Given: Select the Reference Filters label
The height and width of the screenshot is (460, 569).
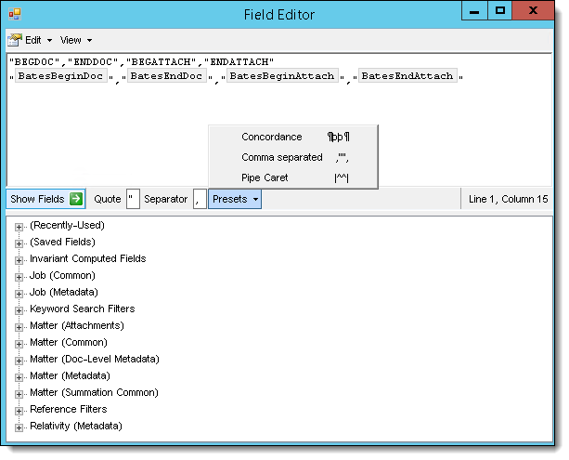Looking at the screenshot, I should click(x=68, y=409).
